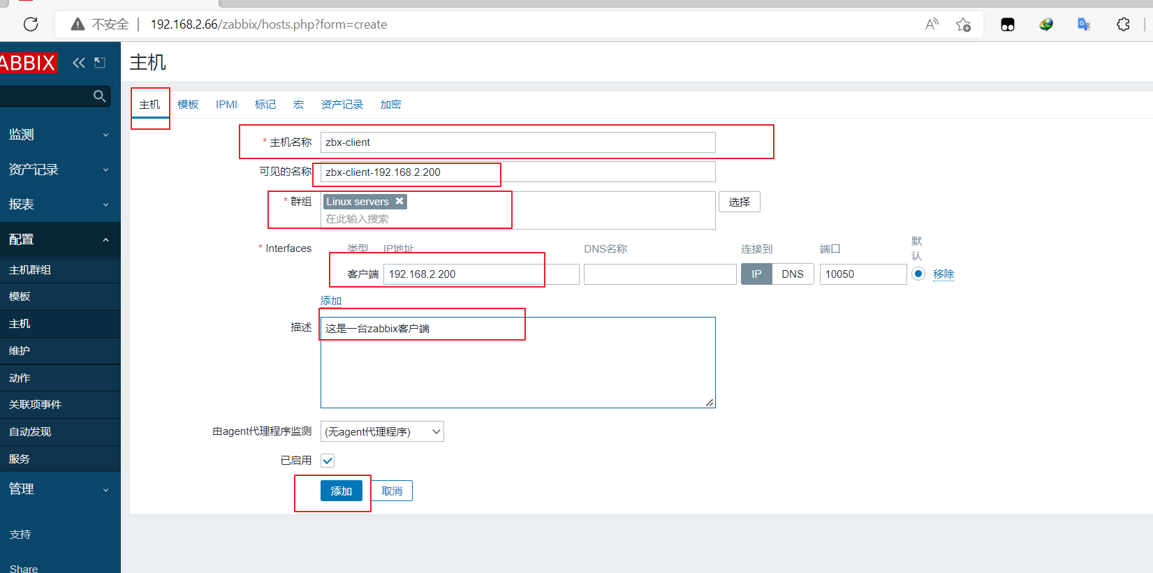
Task: Focus the interface IP address field
Action: (x=481, y=274)
